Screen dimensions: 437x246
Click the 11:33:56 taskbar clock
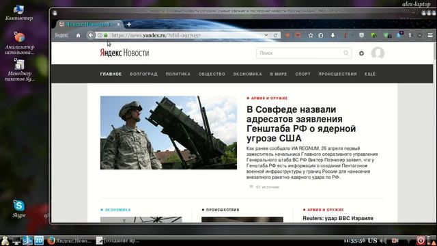[354, 241]
